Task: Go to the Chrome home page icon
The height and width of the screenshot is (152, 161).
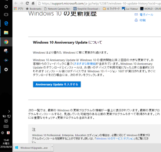Action: tap(33, 3)
